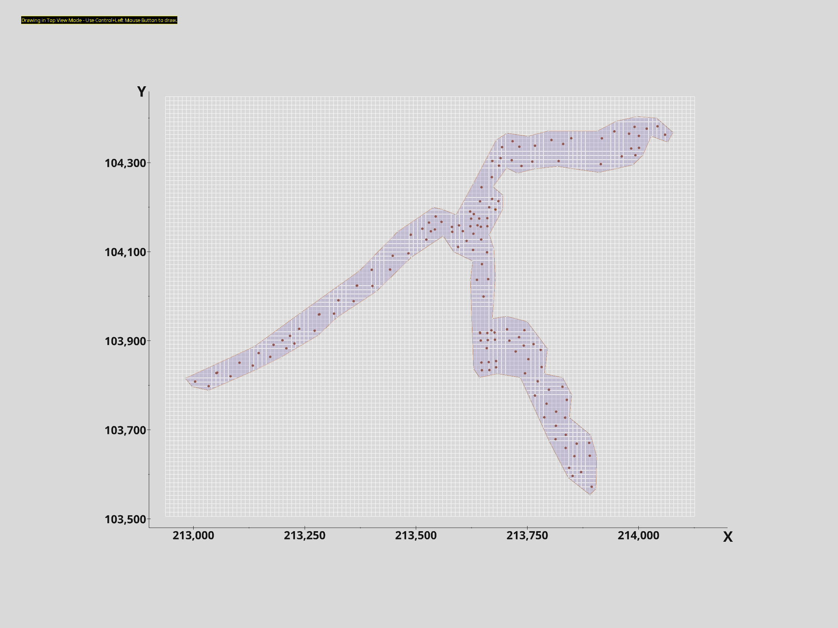Click the top-left corner of the white grid

(166, 97)
